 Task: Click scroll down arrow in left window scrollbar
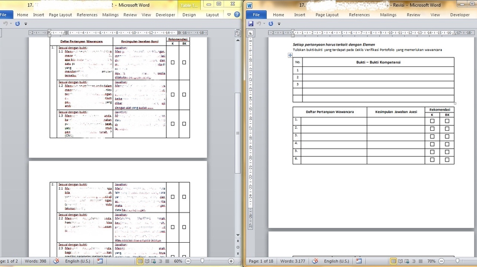click(238, 235)
